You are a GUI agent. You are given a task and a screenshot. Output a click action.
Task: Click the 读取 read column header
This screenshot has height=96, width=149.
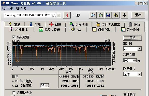point(68,72)
